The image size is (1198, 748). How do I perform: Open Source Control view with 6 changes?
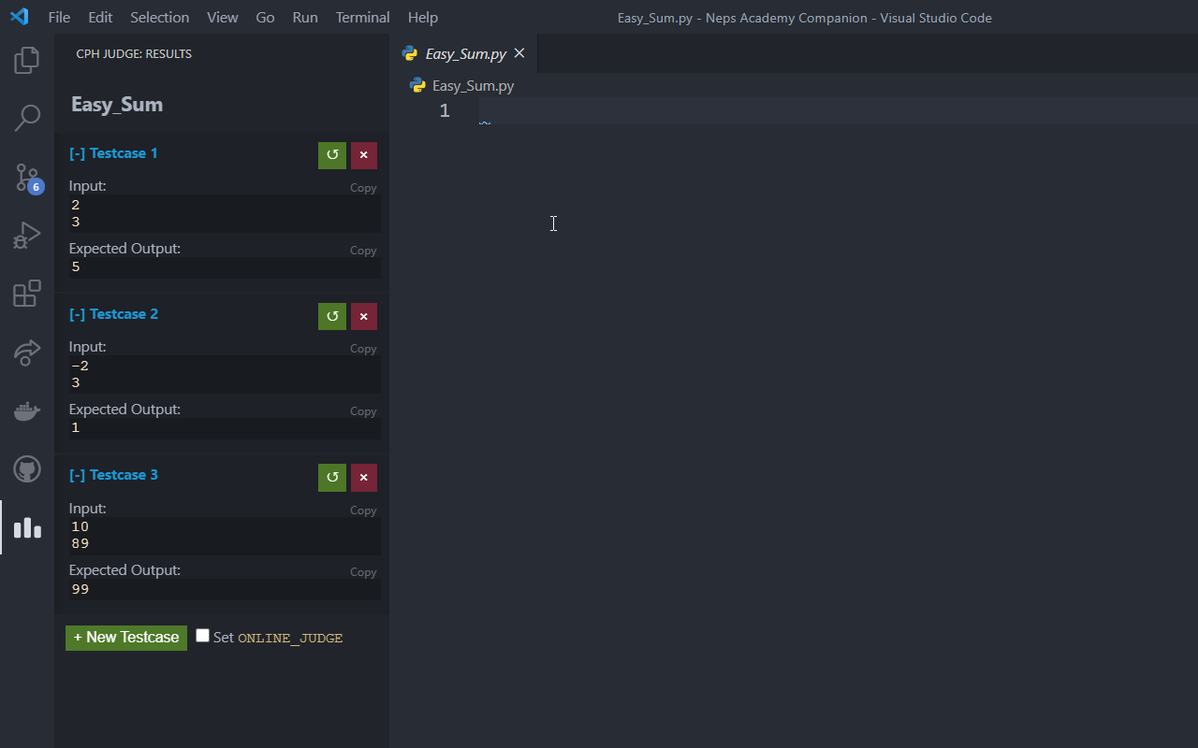[x=27, y=177]
